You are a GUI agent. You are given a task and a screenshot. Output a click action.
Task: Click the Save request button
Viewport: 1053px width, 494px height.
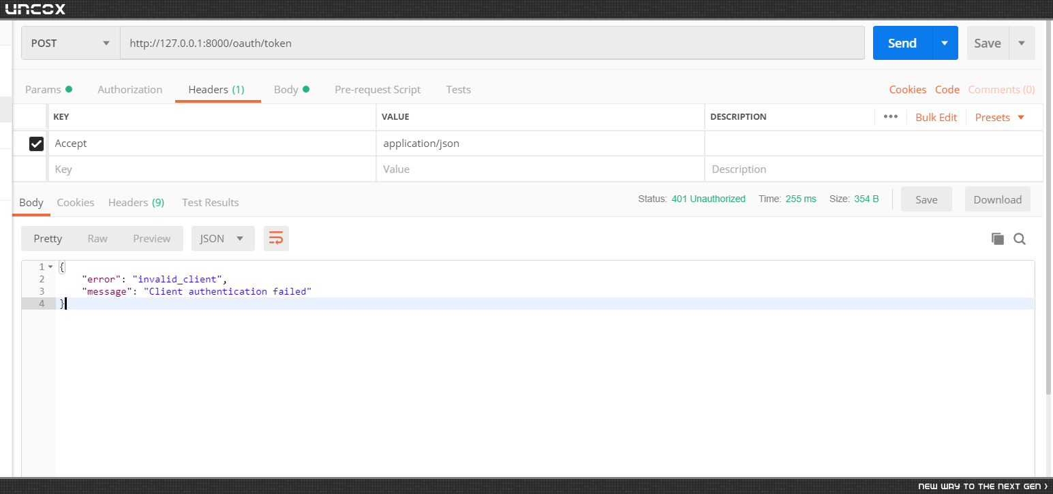click(987, 43)
